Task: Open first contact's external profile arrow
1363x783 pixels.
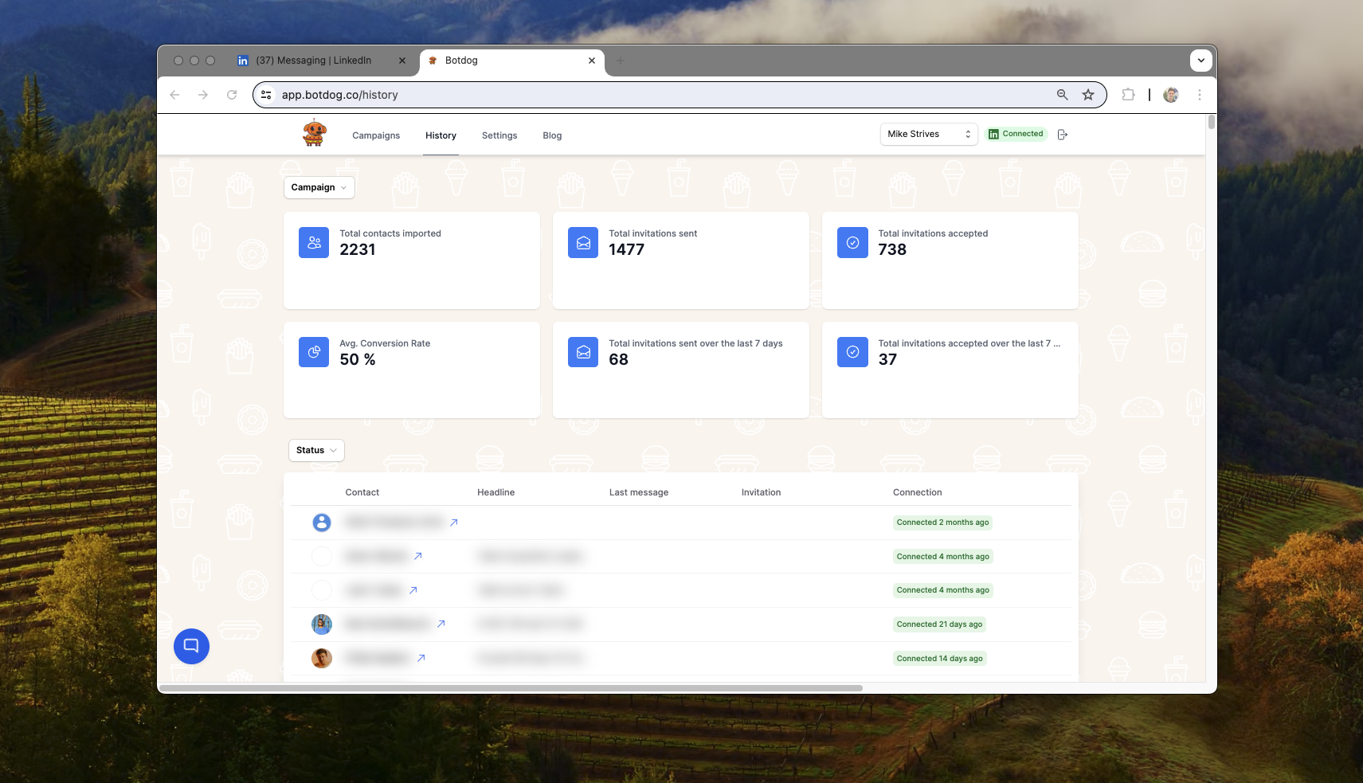Action: (453, 523)
